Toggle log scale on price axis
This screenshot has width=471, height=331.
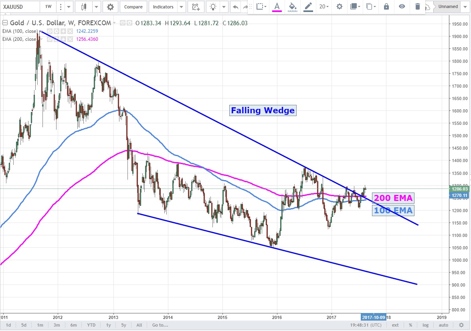click(x=425, y=325)
